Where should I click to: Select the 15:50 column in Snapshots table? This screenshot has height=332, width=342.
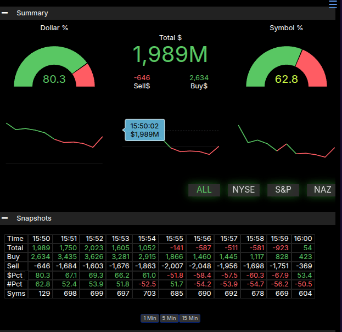41,239
